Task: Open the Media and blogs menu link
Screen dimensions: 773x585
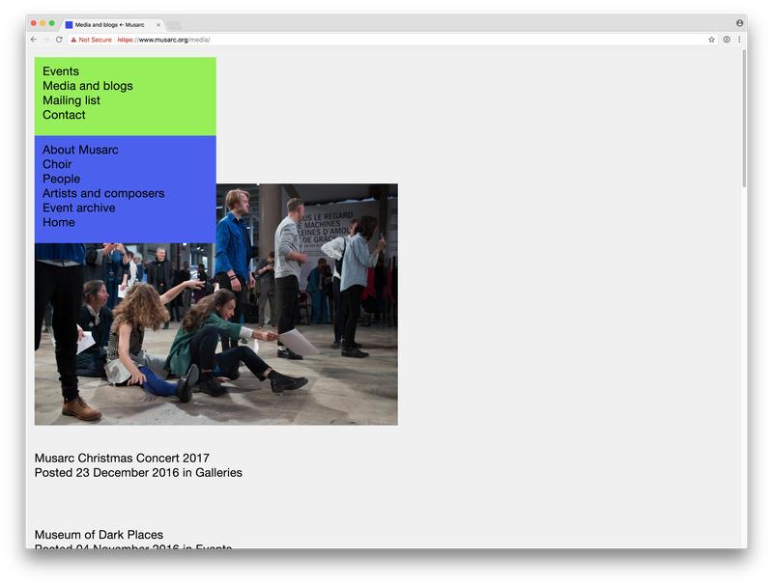Action: pyautogui.click(x=88, y=86)
